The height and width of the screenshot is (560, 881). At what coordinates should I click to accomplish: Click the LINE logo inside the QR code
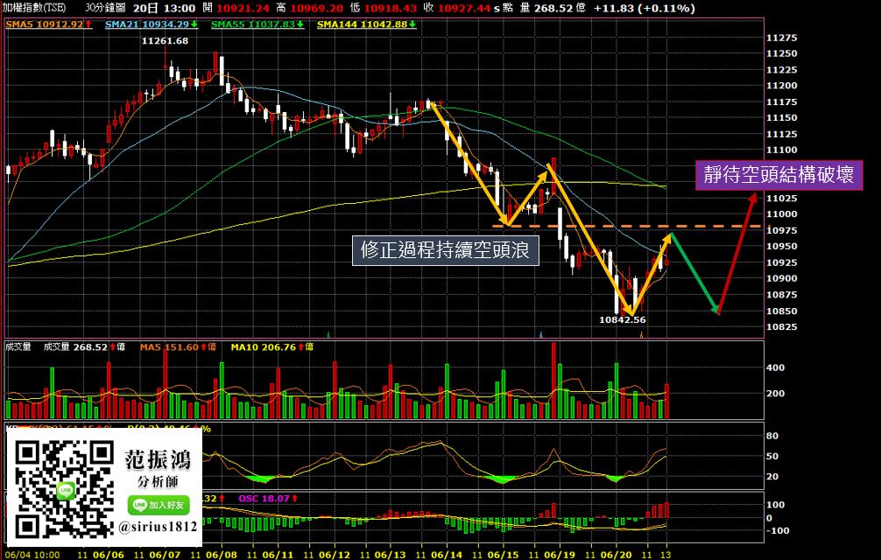(66, 490)
